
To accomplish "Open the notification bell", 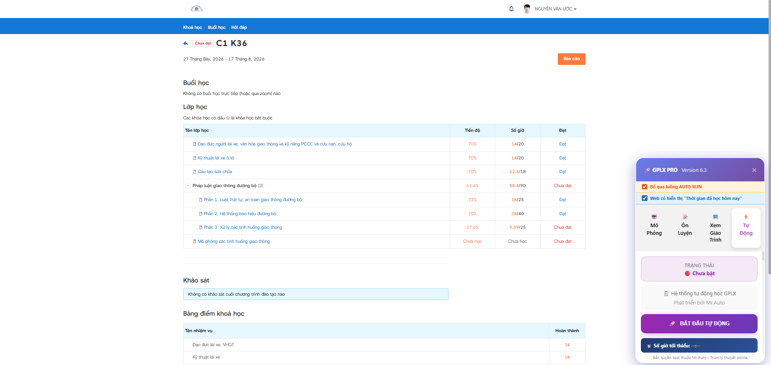I will tap(511, 9).
